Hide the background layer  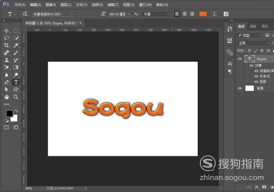[240, 88]
